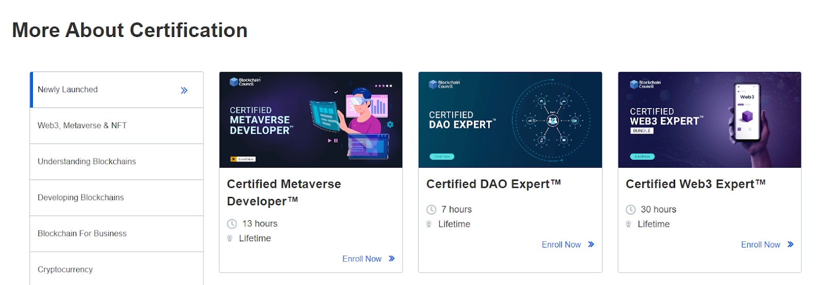Open the Certified DAO Expert banner image
824x285 pixels.
pyautogui.click(x=510, y=120)
